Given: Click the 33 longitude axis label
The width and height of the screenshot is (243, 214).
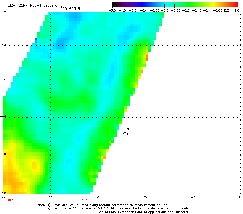Looking at the screenshot, I should coord(50,197).
